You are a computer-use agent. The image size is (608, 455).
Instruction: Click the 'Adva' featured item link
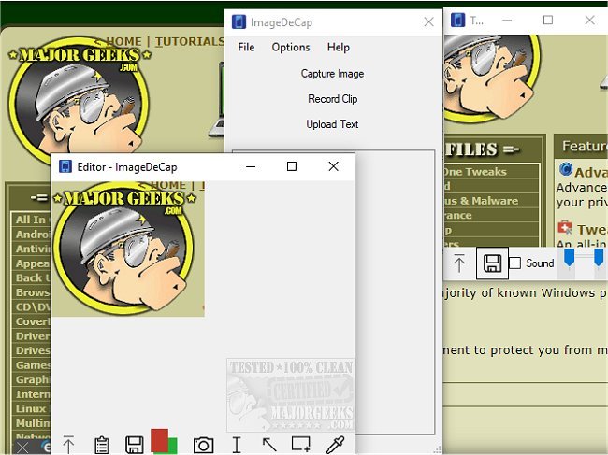click(591, 172)
